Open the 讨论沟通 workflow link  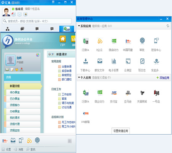pos(67,107)
